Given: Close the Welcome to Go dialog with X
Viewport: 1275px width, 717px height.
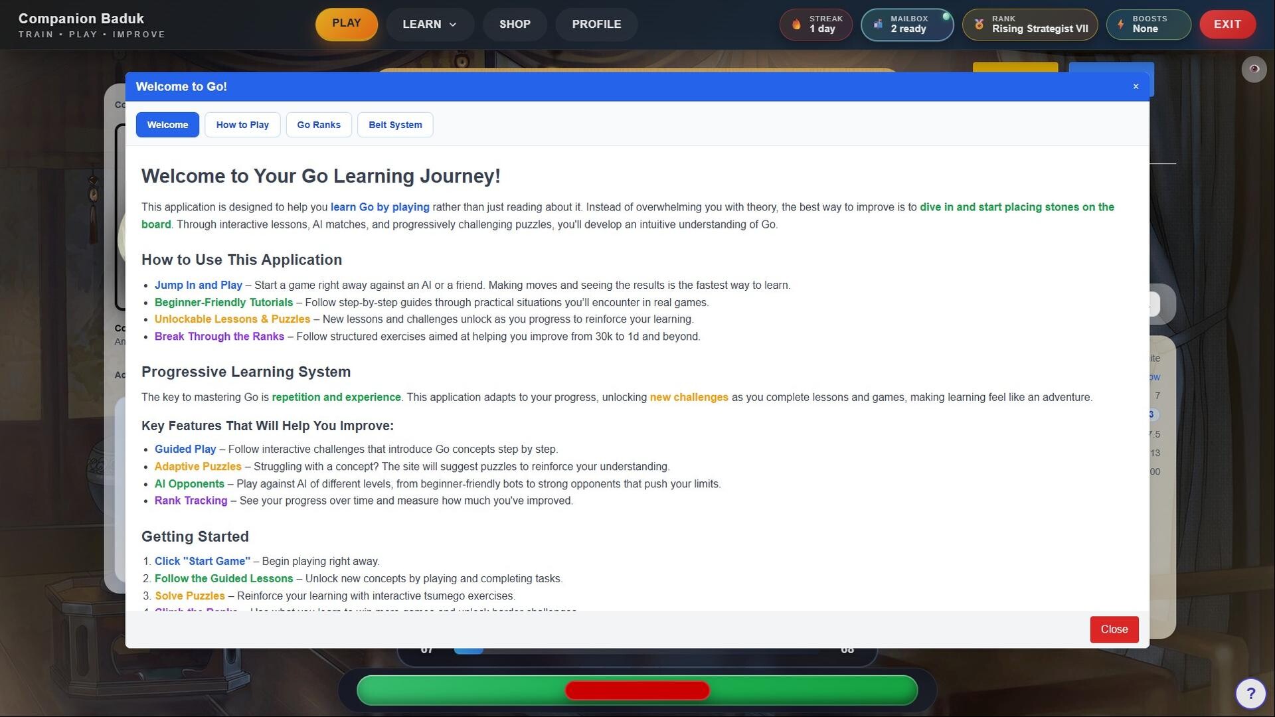Looking at the screenshot, I should [x=1136, y=86].
